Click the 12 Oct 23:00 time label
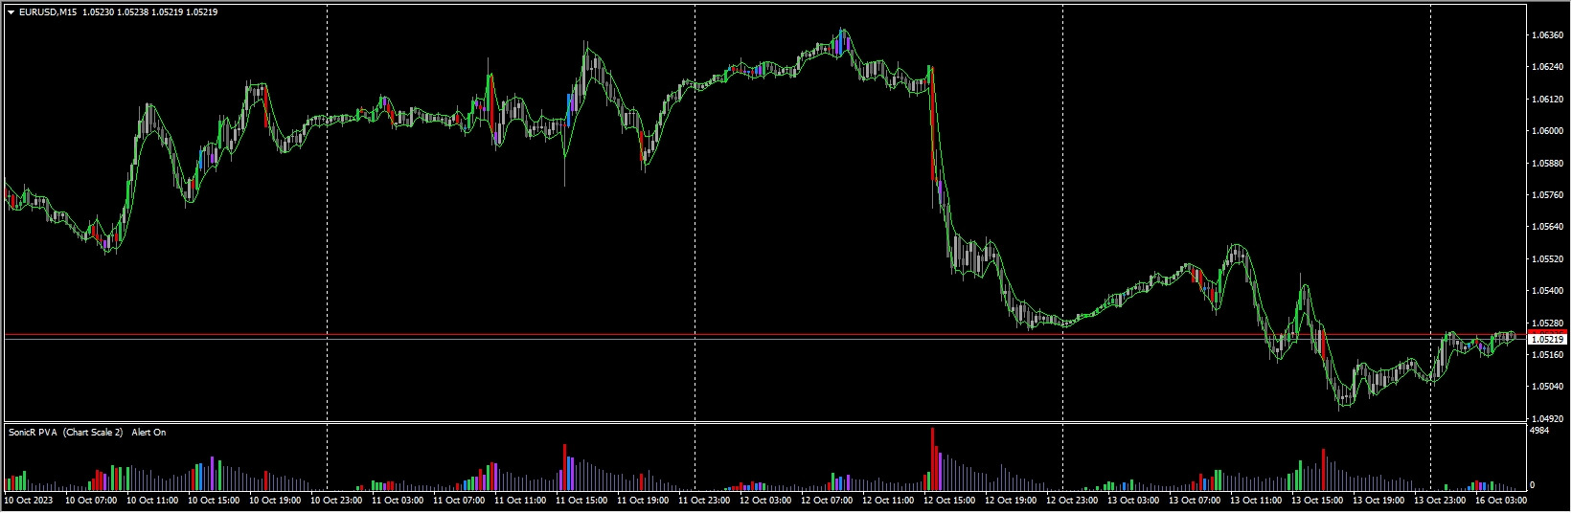The width and height of the screenshot is (1572, 513). click(x=1074, y=500)
